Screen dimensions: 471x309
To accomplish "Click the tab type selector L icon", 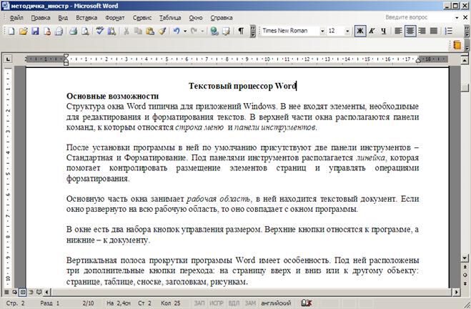I will point(8,59).
